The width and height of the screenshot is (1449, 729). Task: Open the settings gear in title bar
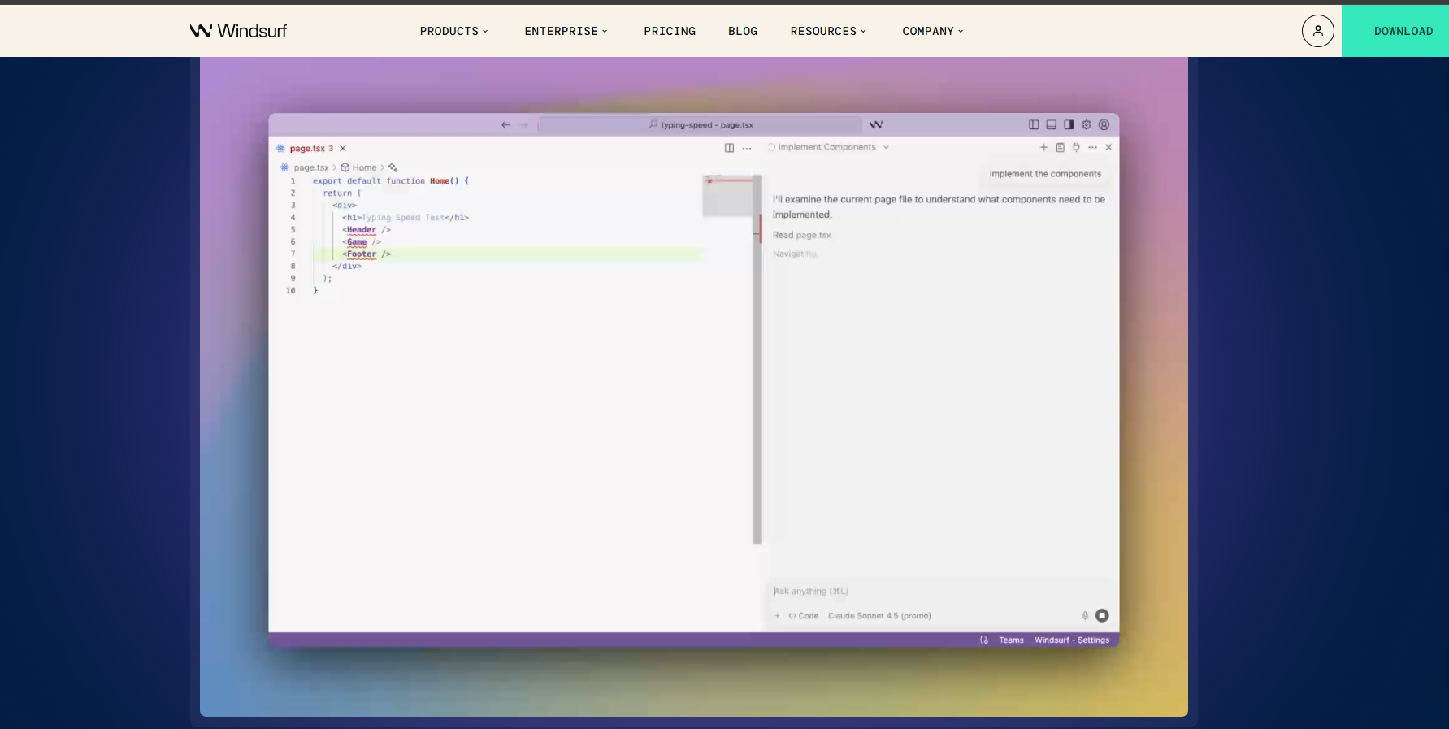(1087, 125)
